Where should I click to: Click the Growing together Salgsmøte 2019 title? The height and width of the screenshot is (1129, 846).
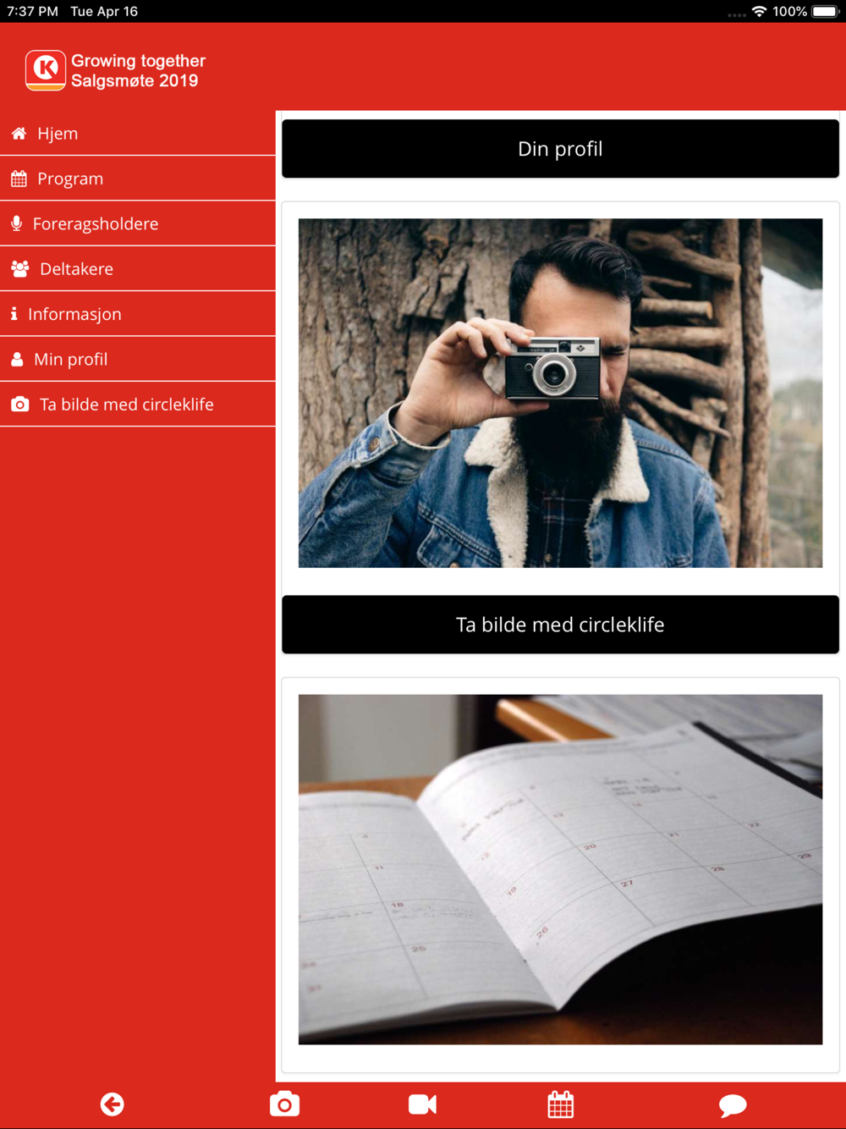point(138,70)
